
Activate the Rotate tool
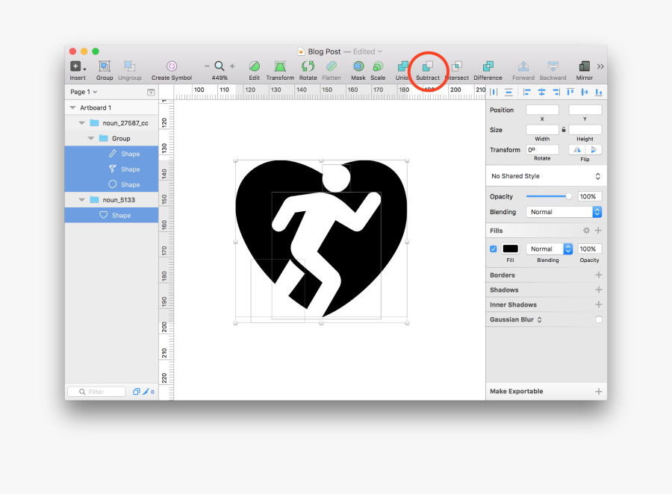308,69
